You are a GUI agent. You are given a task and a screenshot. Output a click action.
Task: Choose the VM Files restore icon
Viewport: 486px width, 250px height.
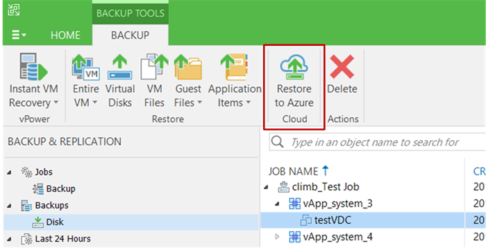154,67
